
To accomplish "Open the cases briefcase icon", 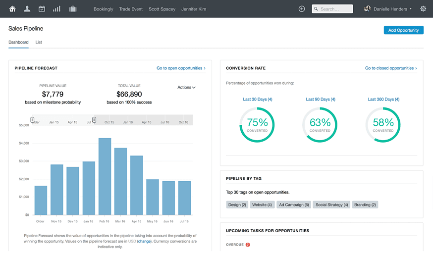I will [73, 9].
